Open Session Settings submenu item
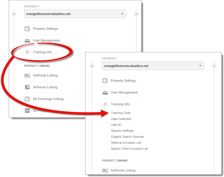Viewport: 224px width, 177px height. pyautogui.click(x=122, y=131)
